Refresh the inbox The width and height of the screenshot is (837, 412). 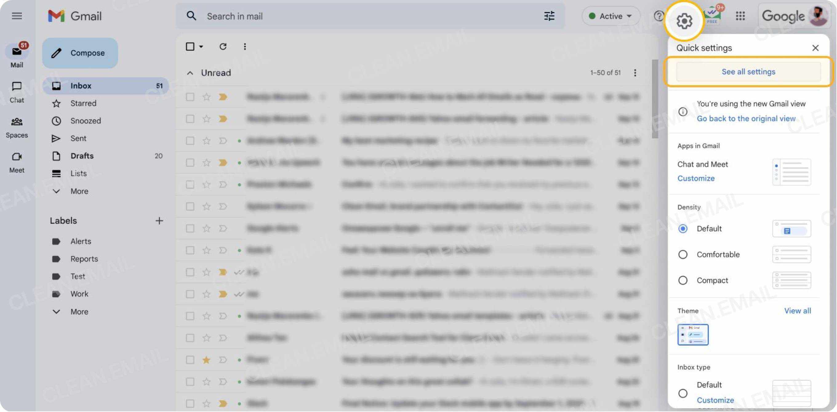[222, 46]
